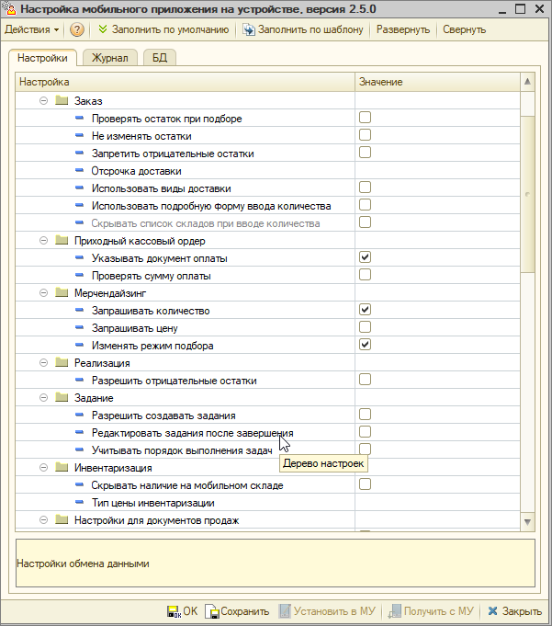552x626 pixels.
Task: Enable 'Разрешить создавать задания' checkbox
Action: tap(365, 415)
